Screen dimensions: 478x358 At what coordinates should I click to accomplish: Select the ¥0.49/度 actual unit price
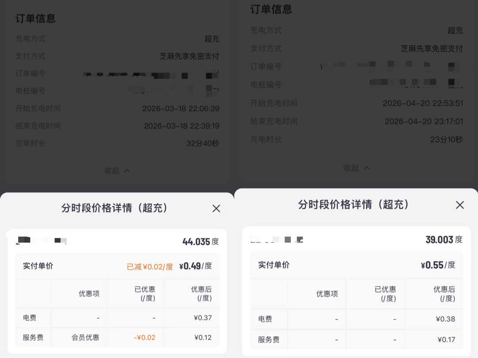(195, 266)
